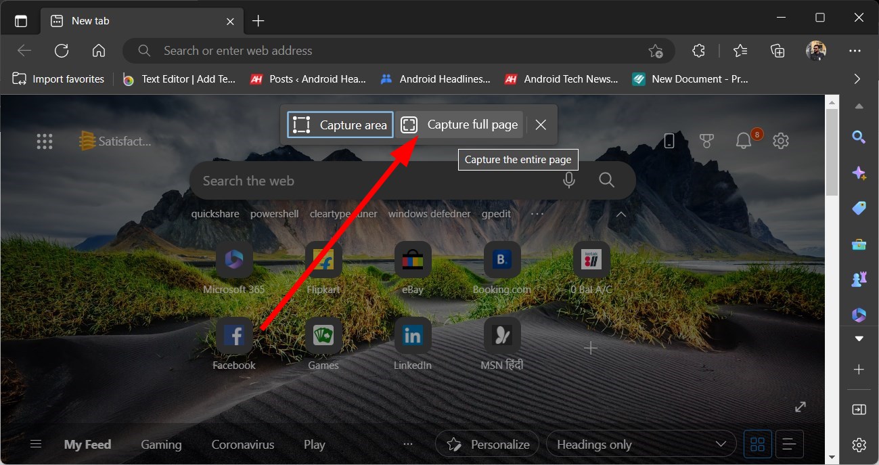Show more feed topics ellipsis
Viewport: 879px width, 465px height.
408,445
